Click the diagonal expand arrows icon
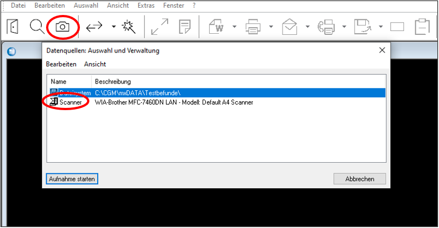 (x=160, y=27)
